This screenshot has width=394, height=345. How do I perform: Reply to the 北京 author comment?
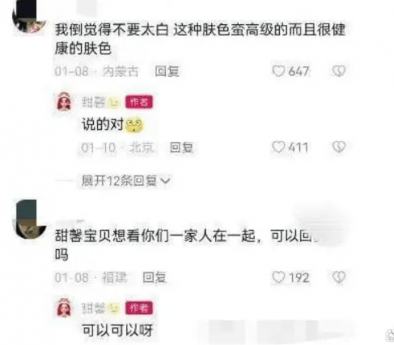tap(182, 148)
